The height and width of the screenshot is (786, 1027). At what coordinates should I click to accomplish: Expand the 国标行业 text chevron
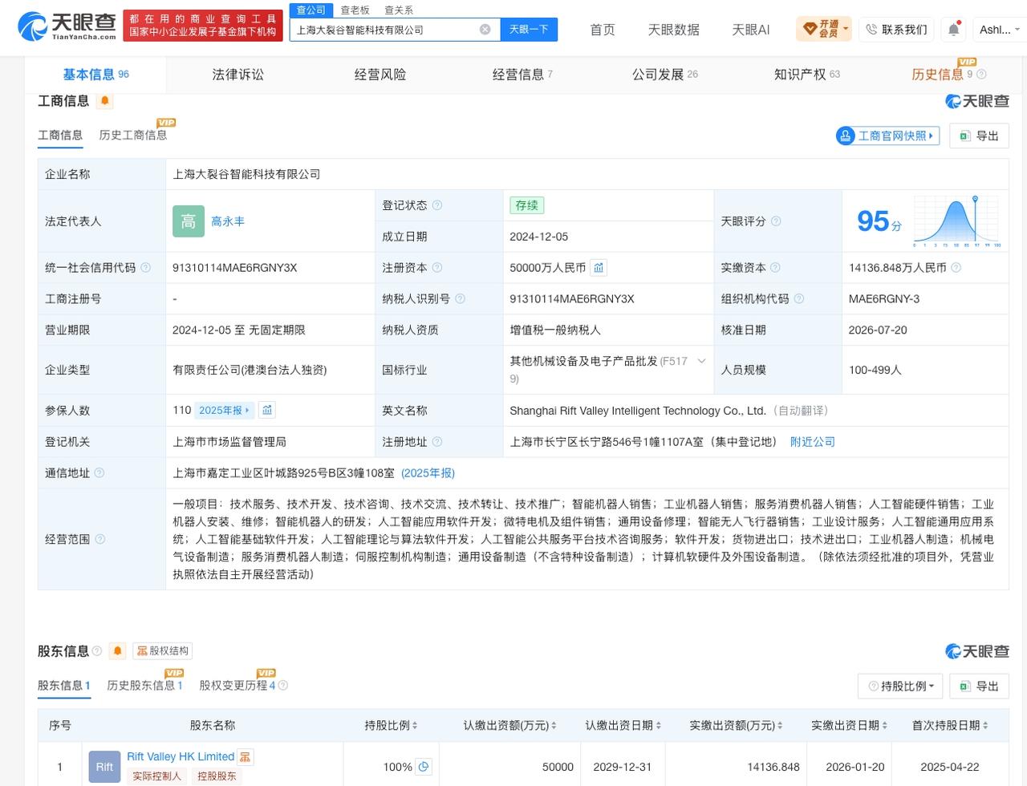[x=701, y=362]
